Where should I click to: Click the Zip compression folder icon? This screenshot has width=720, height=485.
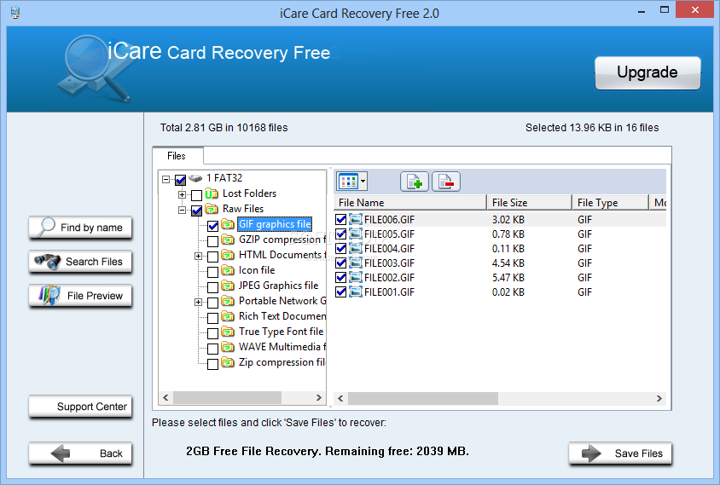[227, 362]
